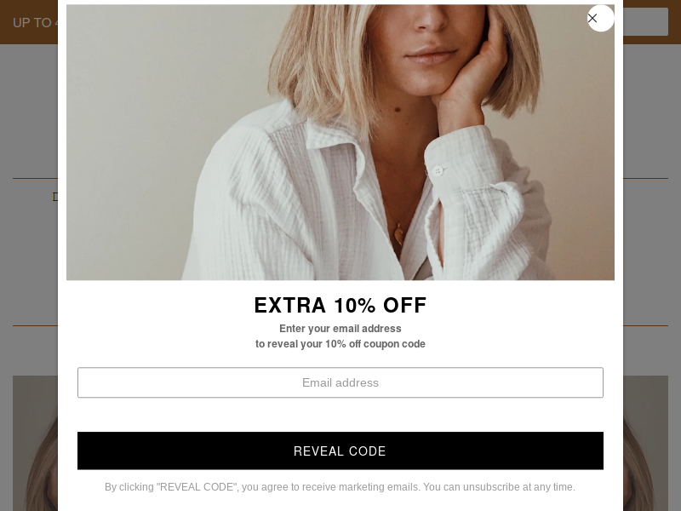Click the dimmed product image behind the popup's left edge
681x511 pixels.
35,443
